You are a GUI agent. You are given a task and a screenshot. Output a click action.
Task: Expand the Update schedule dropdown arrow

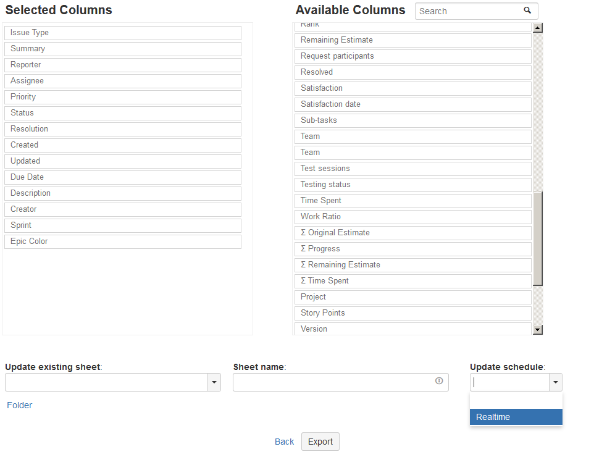tap(556, 382)
